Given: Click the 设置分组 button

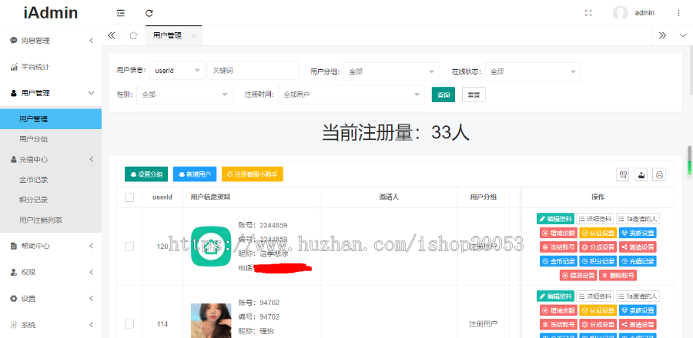Looking at the screenshot, I should [x=146, y=174].
